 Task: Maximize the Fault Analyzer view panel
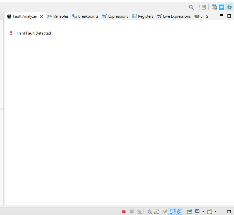(229, 16)
